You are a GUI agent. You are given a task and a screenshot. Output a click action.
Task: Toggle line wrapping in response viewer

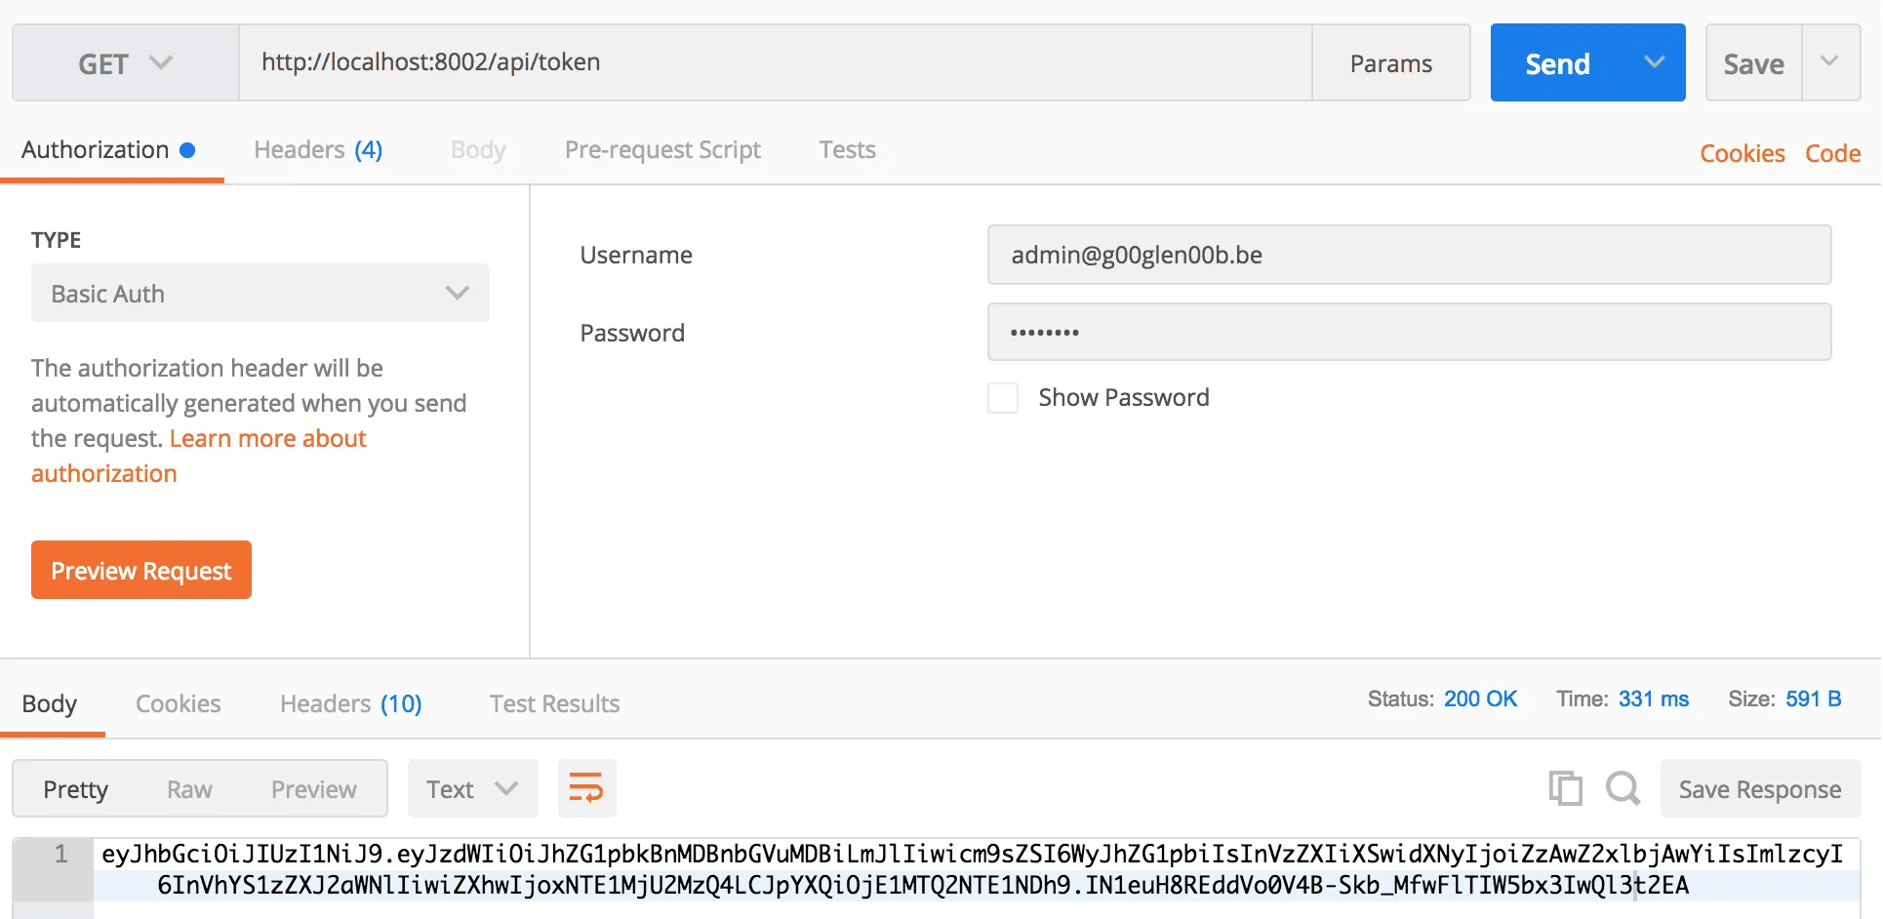[x=585, y=788]
